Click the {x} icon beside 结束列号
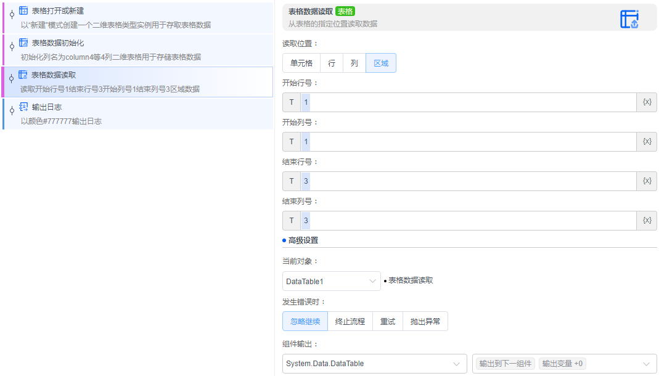Viewport: 659px width, 376px height. [x=647, y=220]
